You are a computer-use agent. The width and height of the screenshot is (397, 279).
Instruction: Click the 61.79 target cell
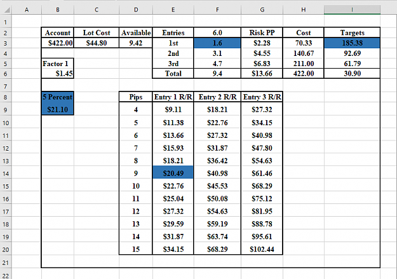click(352, 64)
